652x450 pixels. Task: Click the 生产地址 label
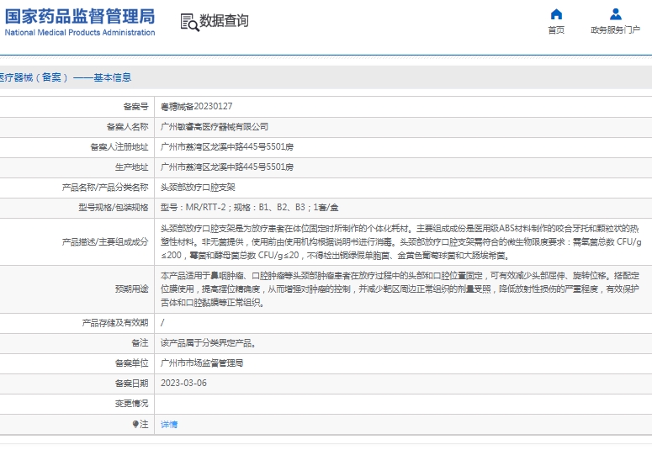pyautogui.click(x=132, y=167)
